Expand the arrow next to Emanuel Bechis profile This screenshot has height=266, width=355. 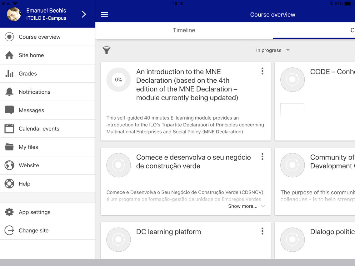83,14
